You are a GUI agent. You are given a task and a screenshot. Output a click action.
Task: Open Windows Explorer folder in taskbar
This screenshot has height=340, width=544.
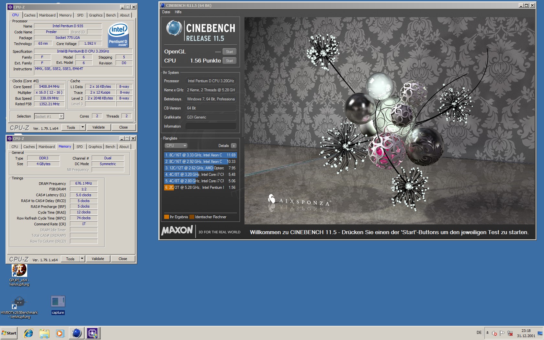point(44,333)
